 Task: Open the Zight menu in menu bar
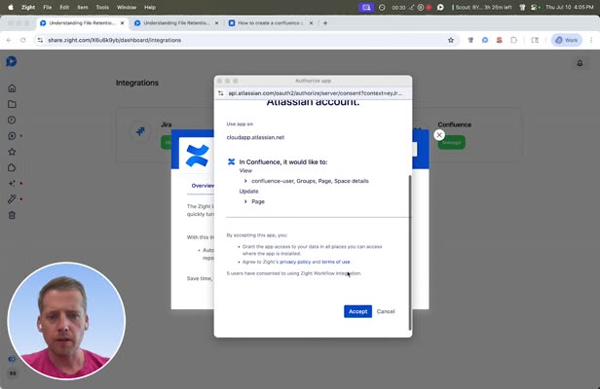pos(28,7)
